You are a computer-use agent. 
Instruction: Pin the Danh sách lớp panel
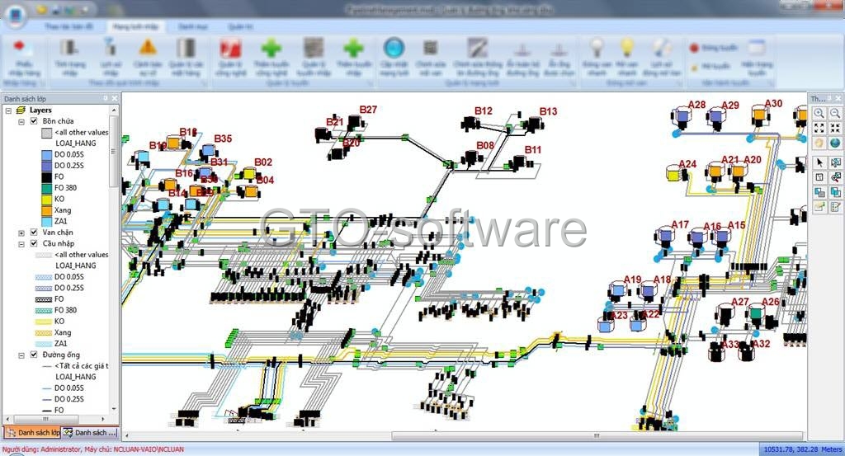106,98
